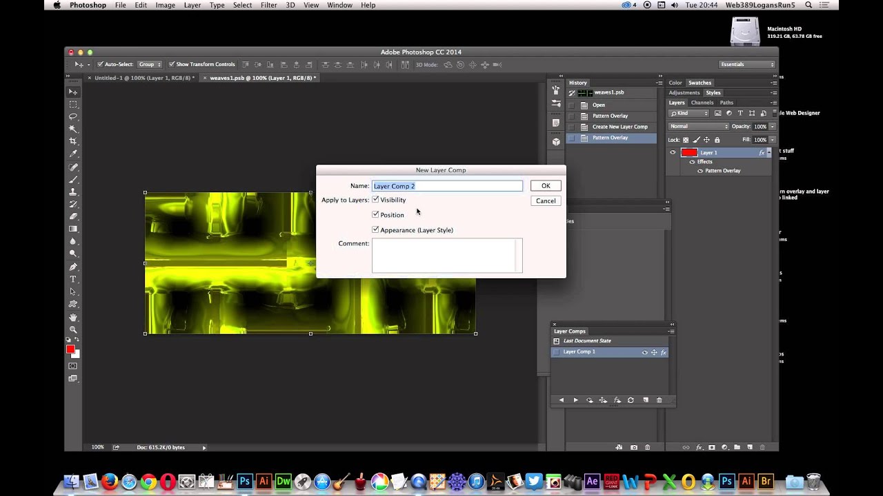Click the Name field with Layer Comp 2
Viewport: 883px width, 496px height.
pyautogui.click(x=447, y=186)
